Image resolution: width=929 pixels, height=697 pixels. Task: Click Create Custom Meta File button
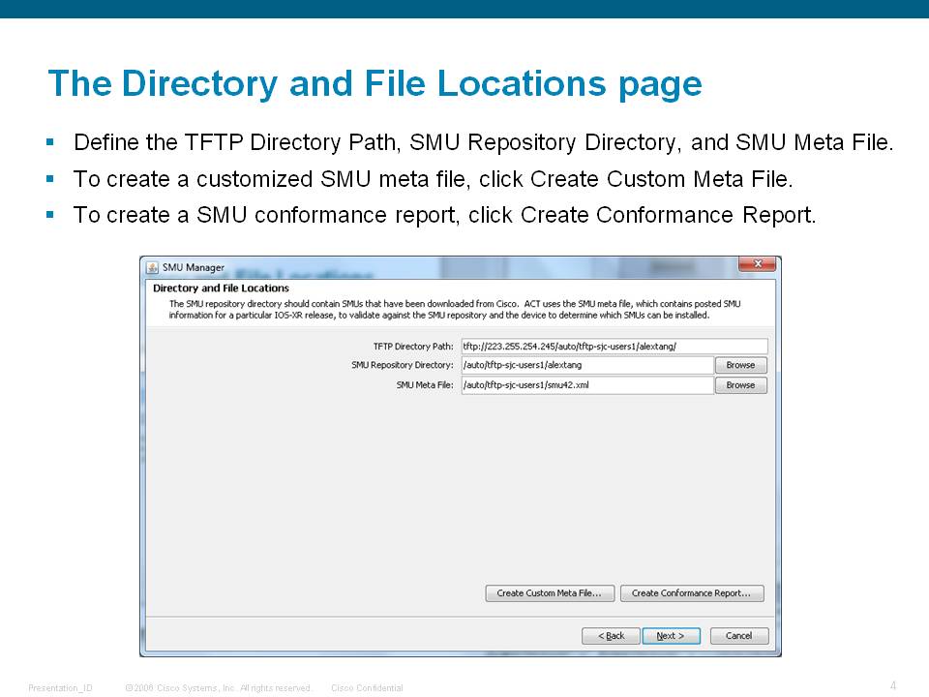[x=550, y=593]
